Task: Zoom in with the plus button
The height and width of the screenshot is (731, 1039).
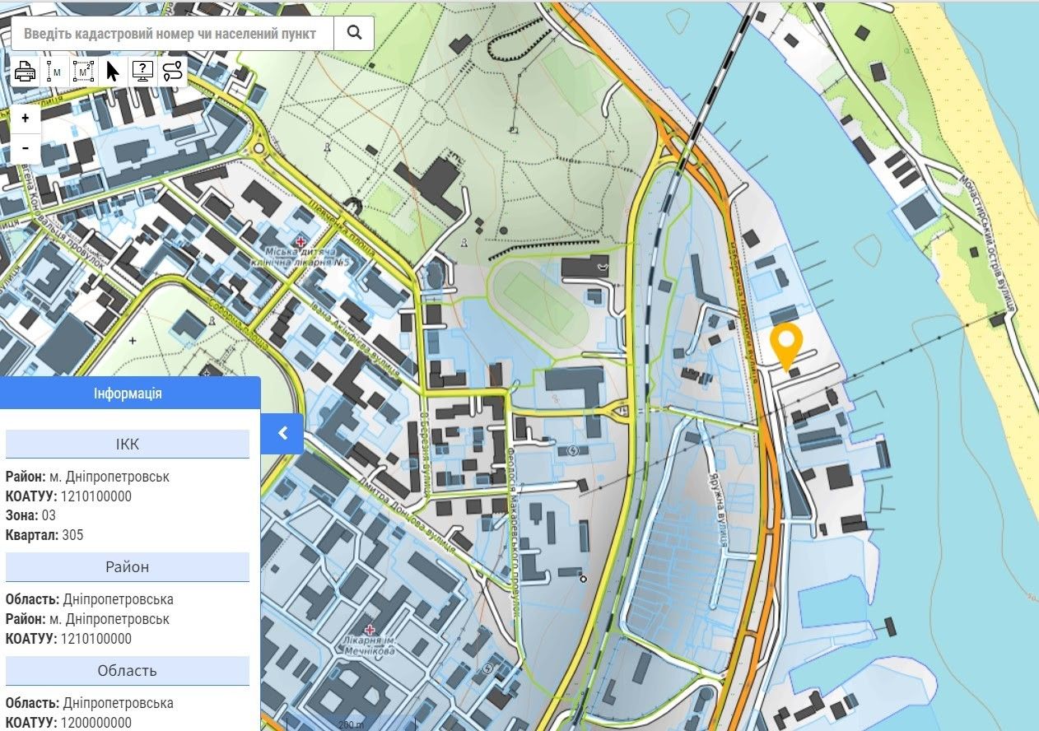Action: [26, 119]
